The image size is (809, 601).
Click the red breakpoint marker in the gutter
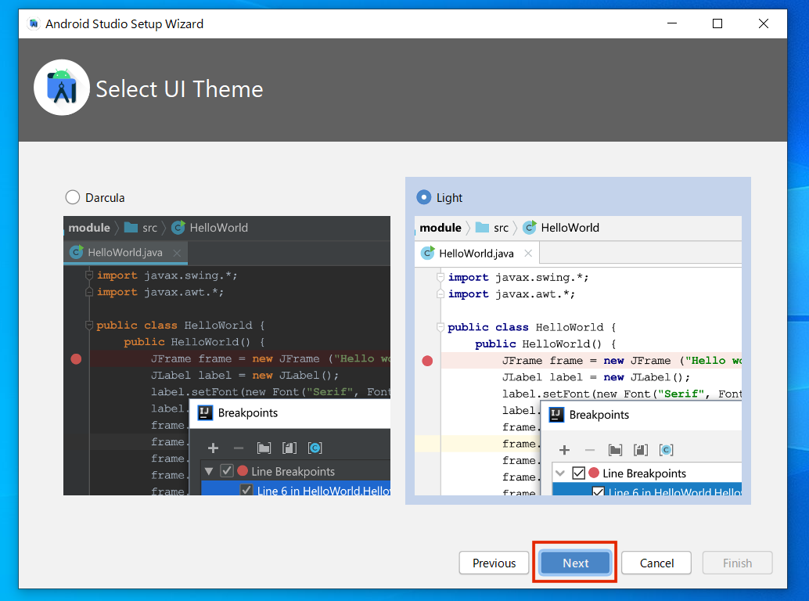pos(76,358)
